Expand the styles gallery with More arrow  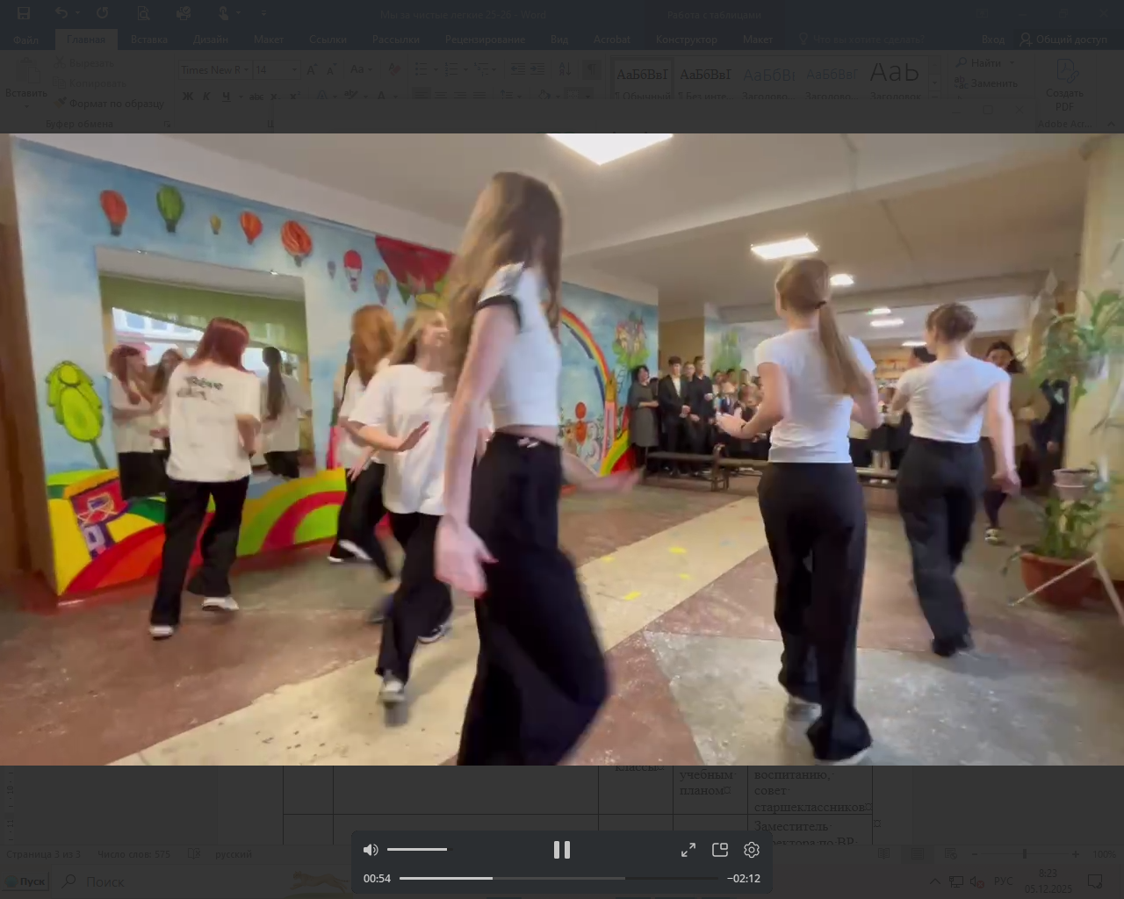click(933, 94)
